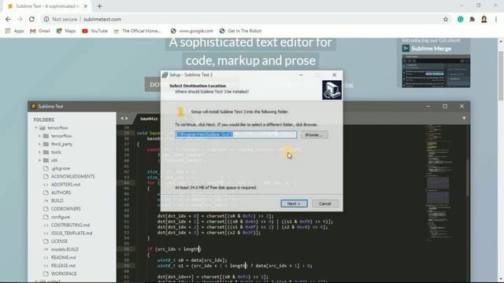The width and height of the screenshot is (504, 283).
Task: Select the BUILD file
Action: tap(57, 200)
